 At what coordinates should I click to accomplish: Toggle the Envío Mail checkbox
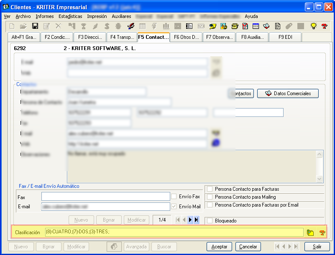point(174,207)
